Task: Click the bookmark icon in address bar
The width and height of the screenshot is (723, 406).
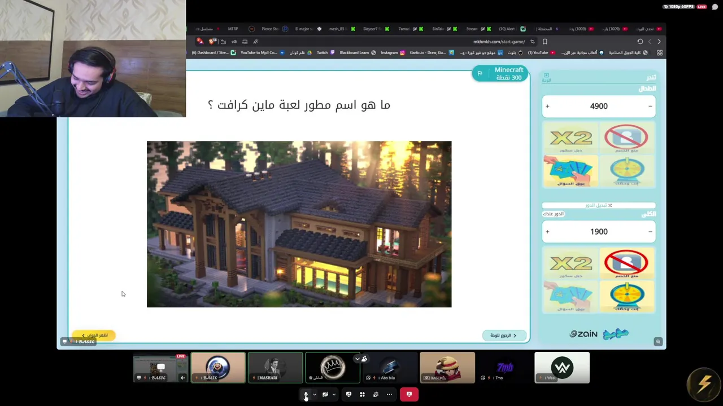Action: [545, 42]
